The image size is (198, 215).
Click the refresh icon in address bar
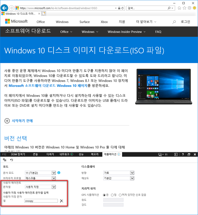pos(123,8)
